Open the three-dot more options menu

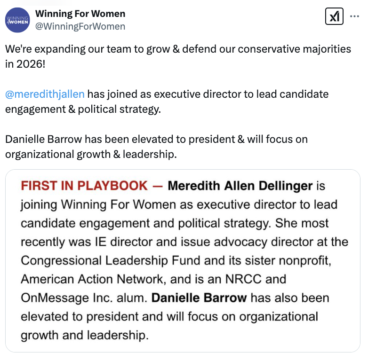click(354, 16)
